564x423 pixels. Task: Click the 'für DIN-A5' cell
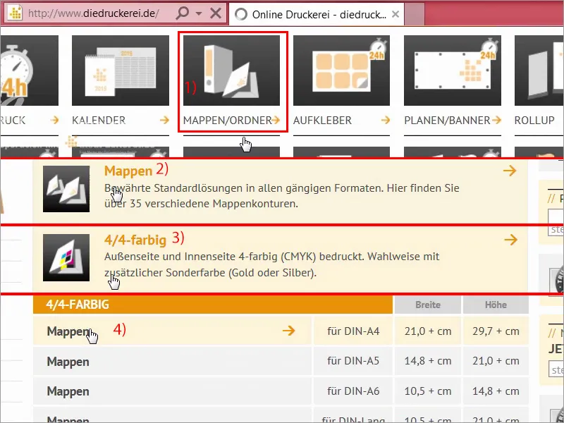click(353, 361)
